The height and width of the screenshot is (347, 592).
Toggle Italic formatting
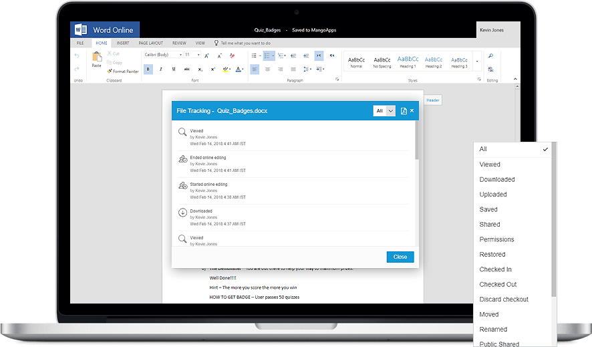(x=161, y=69)
